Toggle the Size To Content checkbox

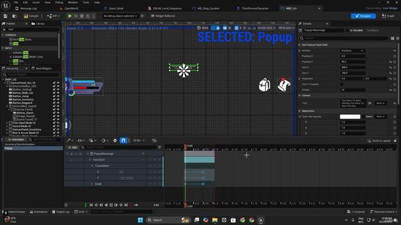341,84
